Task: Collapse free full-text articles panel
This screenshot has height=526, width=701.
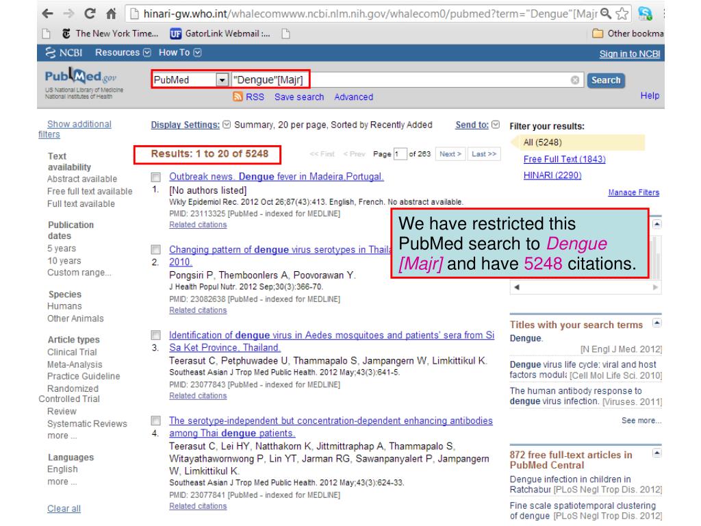Action: point(657,453)
